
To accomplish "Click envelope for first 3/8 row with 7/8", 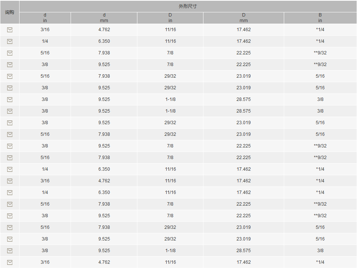I will [10, 65].
